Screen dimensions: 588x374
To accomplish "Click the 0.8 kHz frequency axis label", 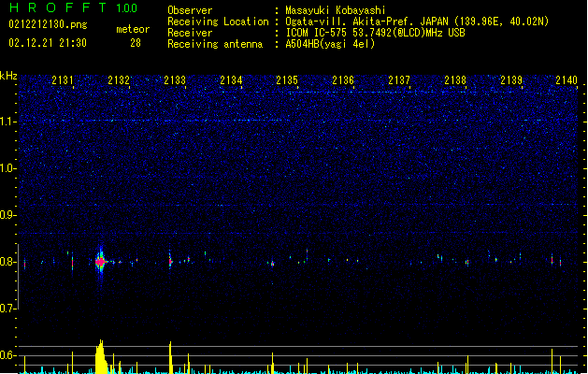I will click(8, 262).
